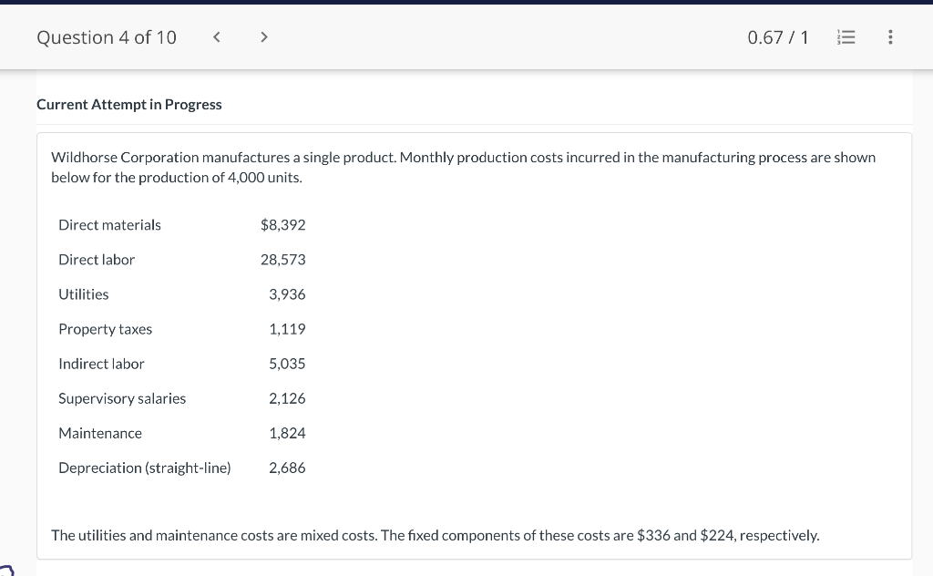Select the Direct materials row label

[x=109, y=225]
